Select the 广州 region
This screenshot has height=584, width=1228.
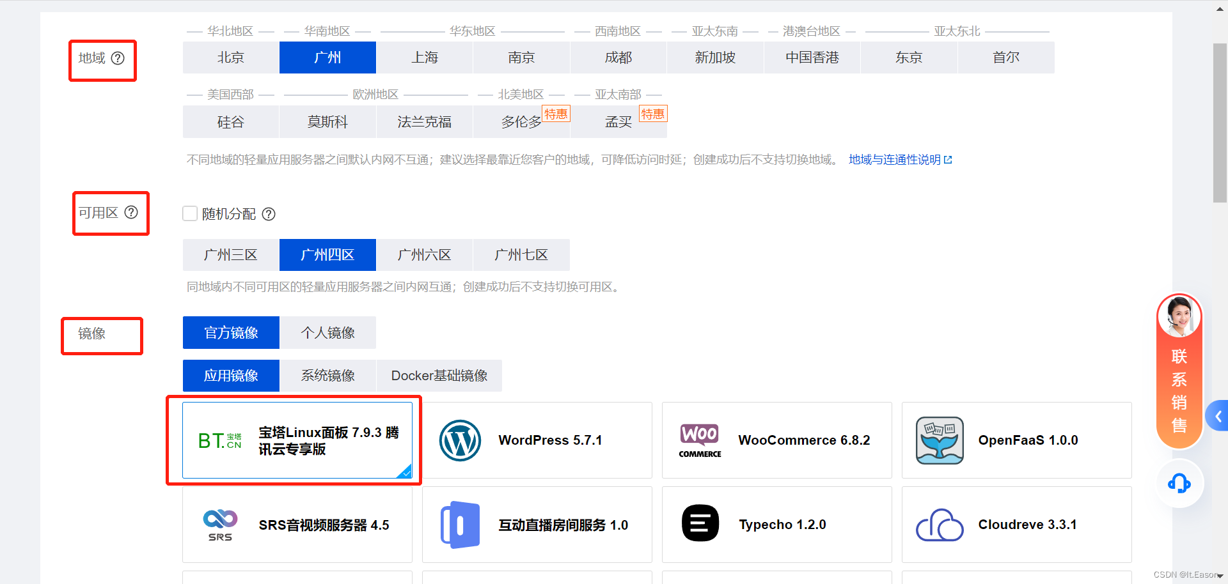click(327, 58)
